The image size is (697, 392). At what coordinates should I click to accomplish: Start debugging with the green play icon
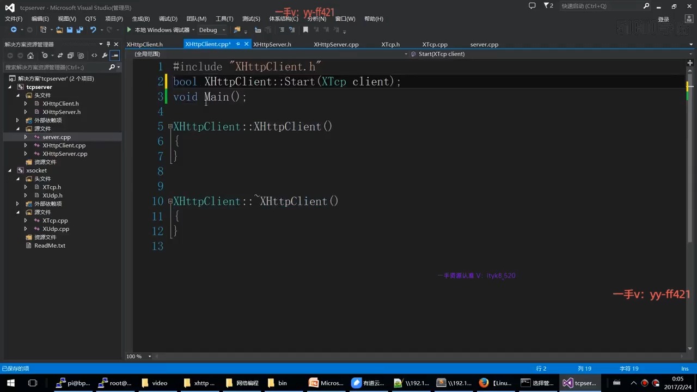(129, 30)
